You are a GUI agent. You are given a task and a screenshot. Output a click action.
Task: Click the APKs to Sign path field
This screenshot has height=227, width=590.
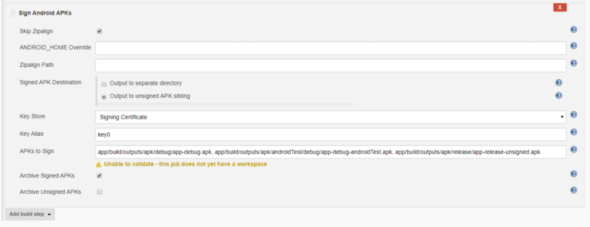331,152
